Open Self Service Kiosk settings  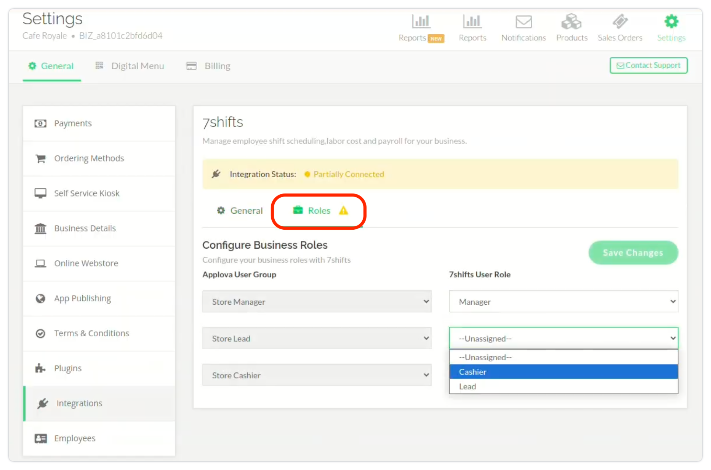(99, 193)
